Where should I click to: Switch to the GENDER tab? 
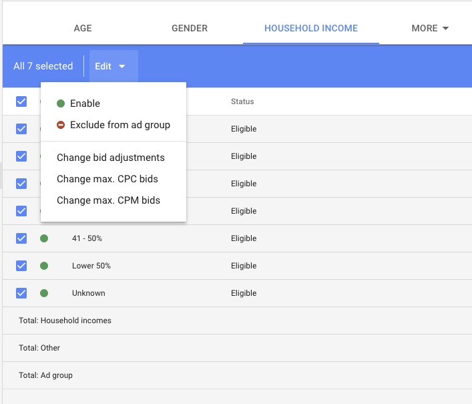pyautogui.click(x=190, y=28)
